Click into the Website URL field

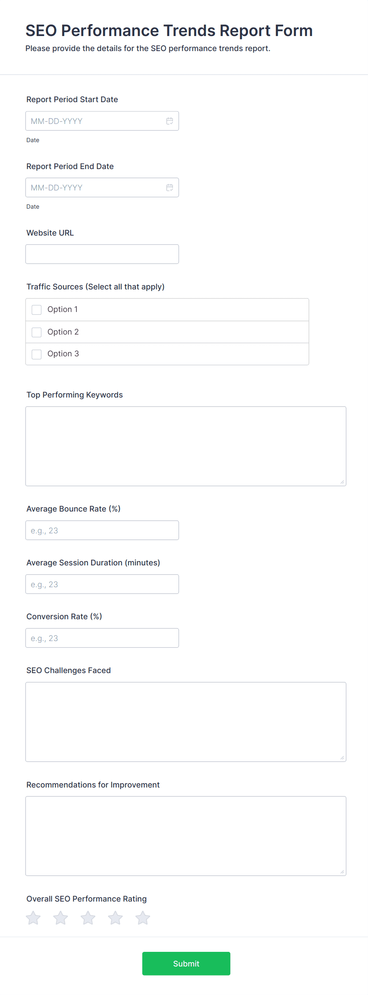[x=102, y=254]
